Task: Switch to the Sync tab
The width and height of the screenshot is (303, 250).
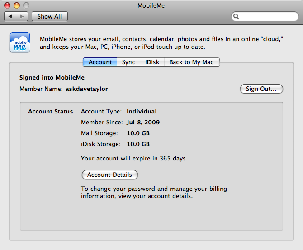Action: click(x=128, y=62)
